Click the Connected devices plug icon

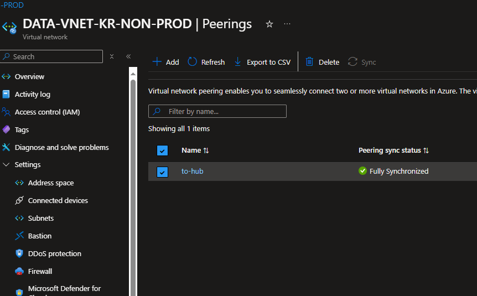[x=19, y=200]
